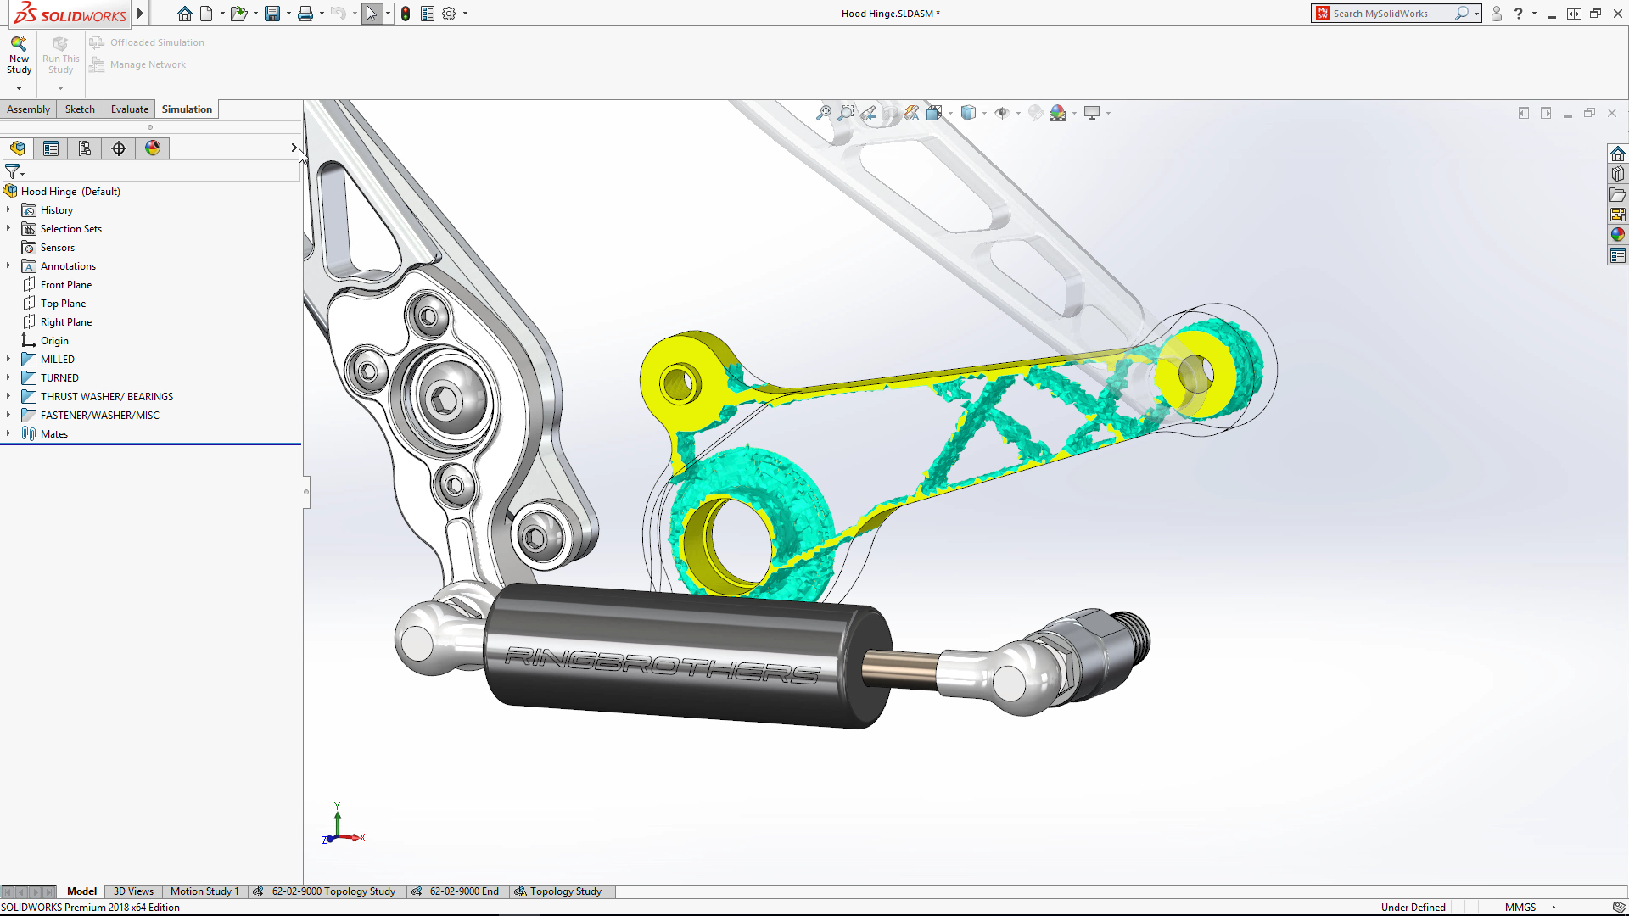Screen dimensions: 1629x916
Task: Click Previous View icon
Action: click(x=868, y=113)
